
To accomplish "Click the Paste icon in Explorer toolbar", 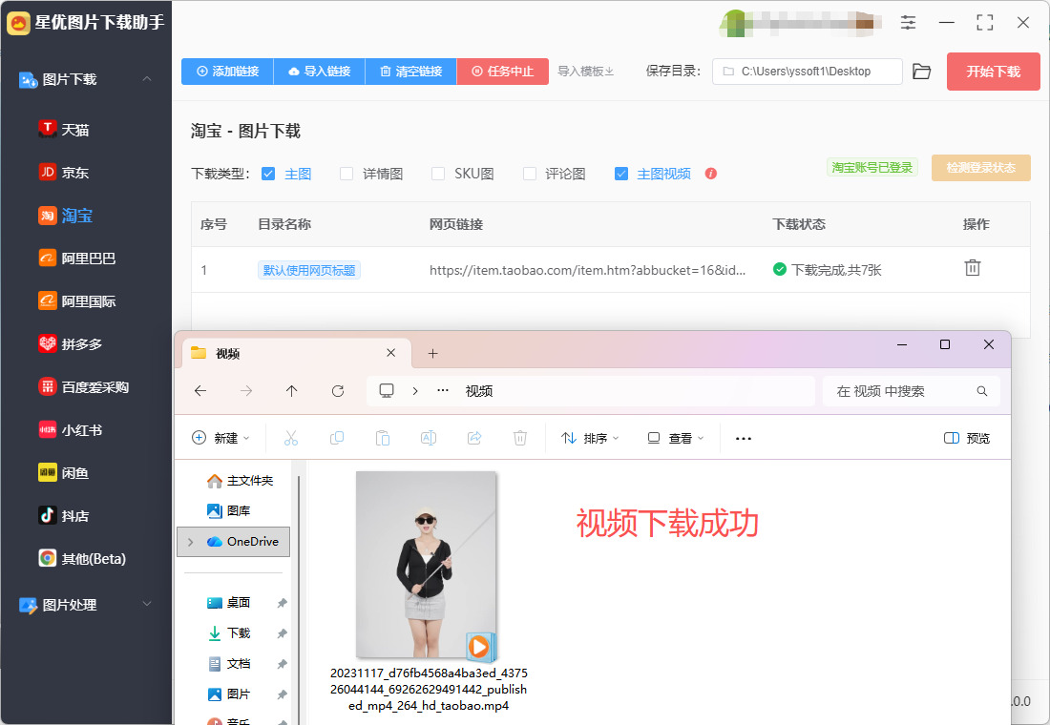I will (383, 438).
